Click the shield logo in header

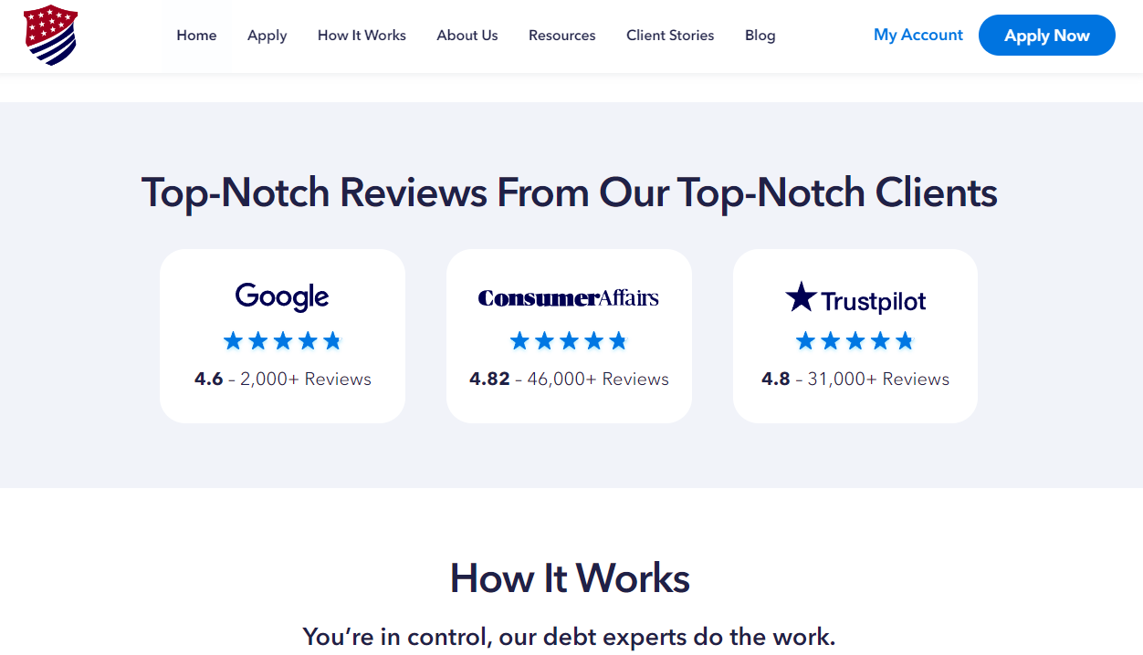click(50, 35)
